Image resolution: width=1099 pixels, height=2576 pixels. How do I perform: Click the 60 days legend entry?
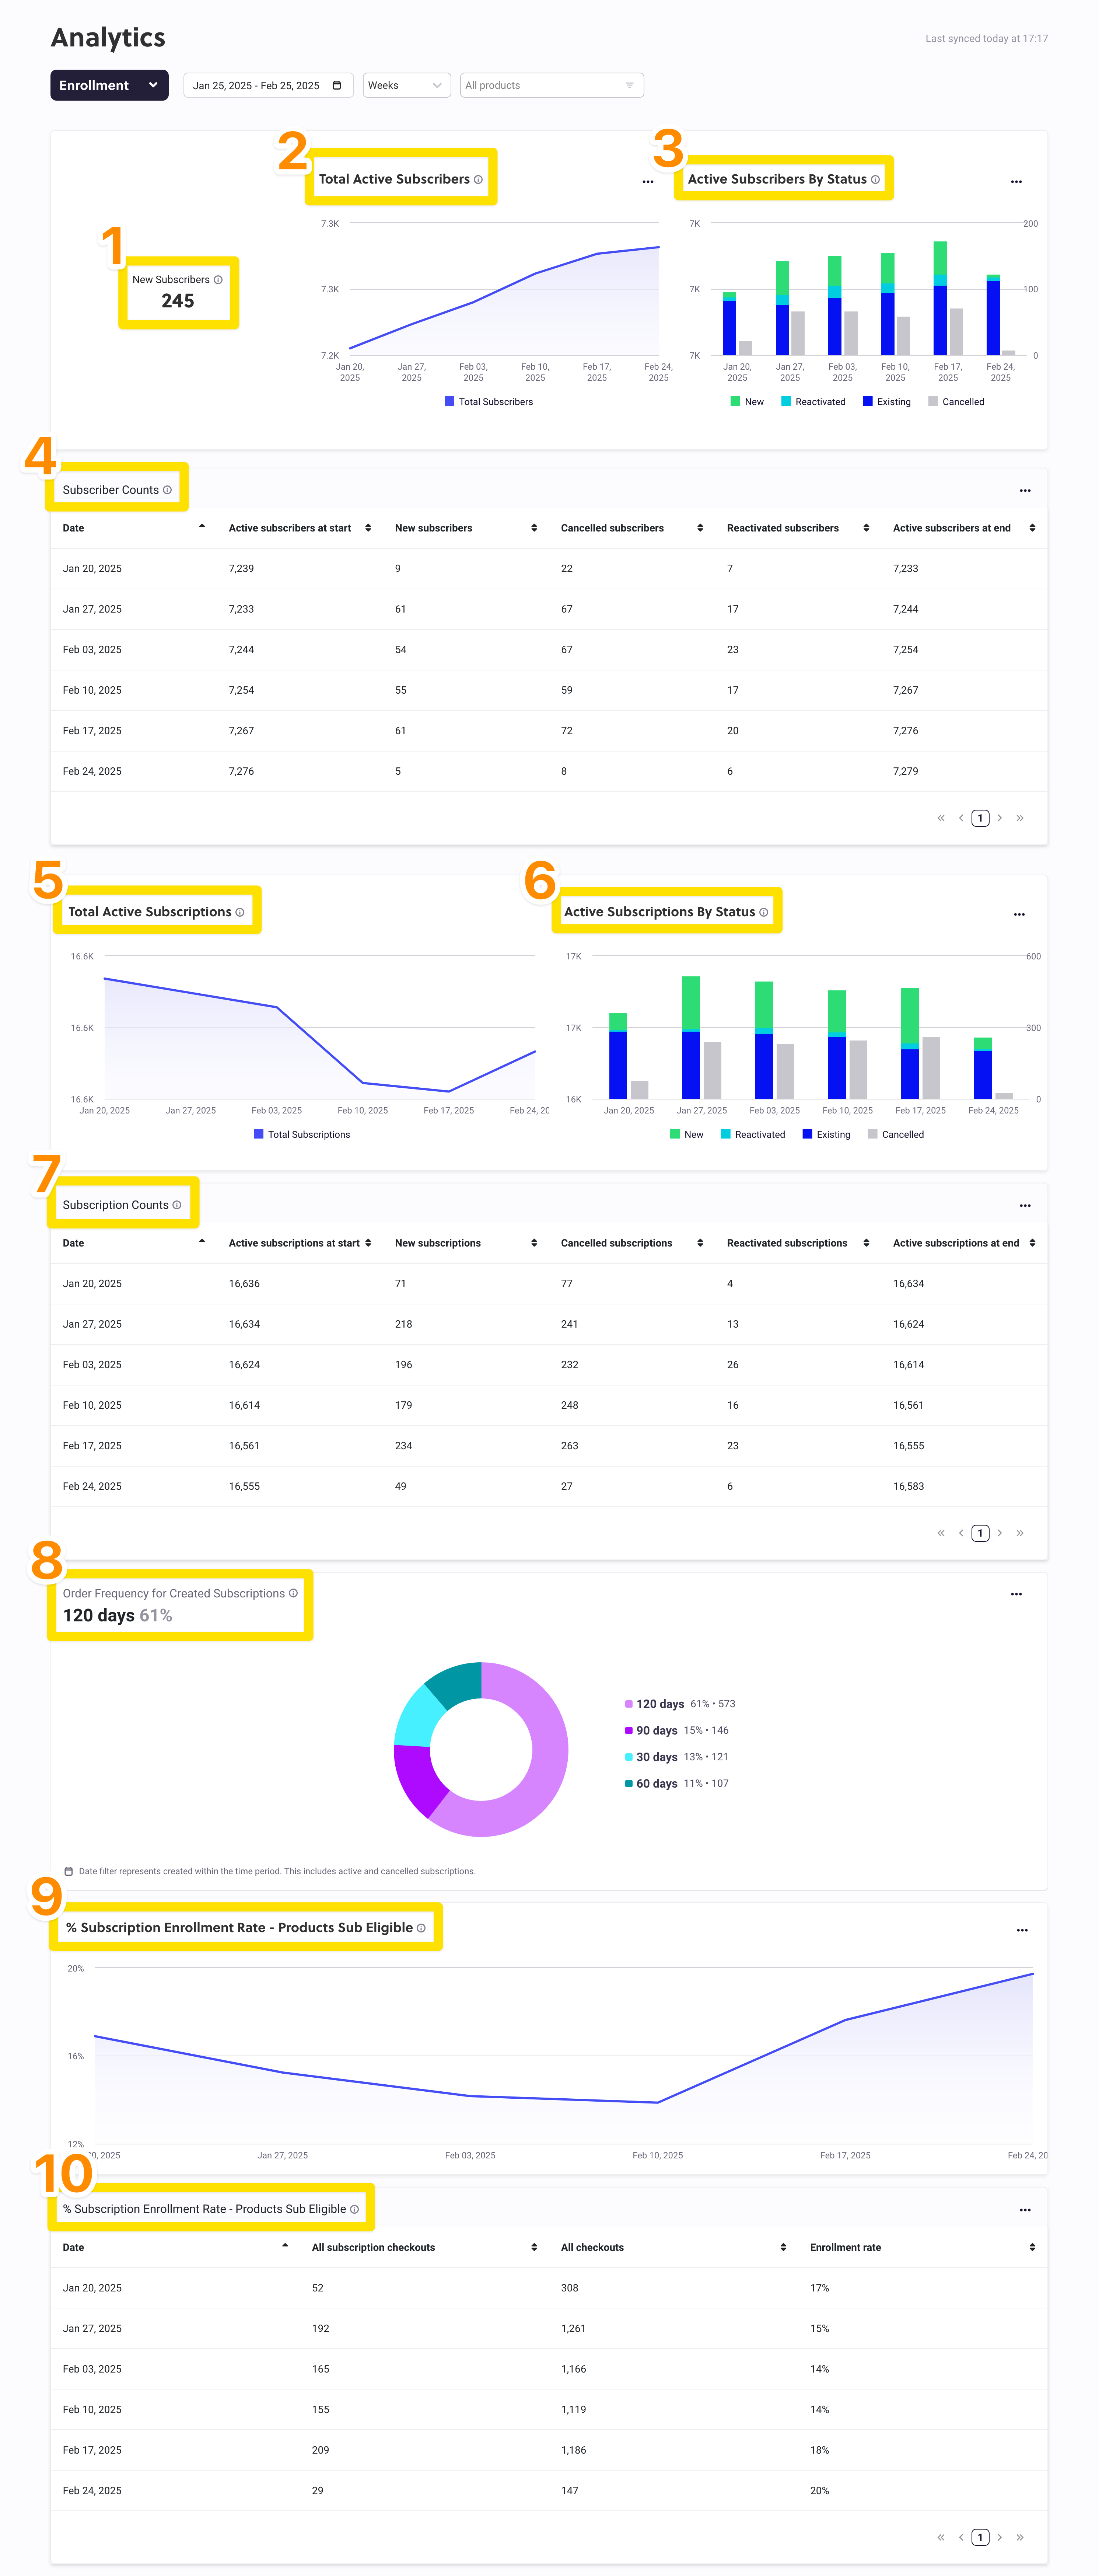677,1784
